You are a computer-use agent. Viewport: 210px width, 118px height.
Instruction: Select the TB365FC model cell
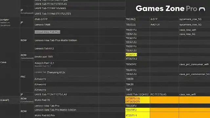point(131,64)
